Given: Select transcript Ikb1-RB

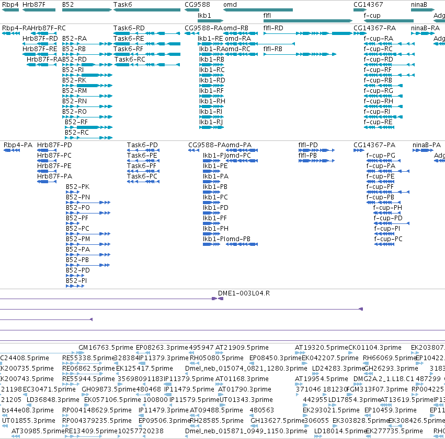Looking at the screenshot, I should click(x=211, y=65).
